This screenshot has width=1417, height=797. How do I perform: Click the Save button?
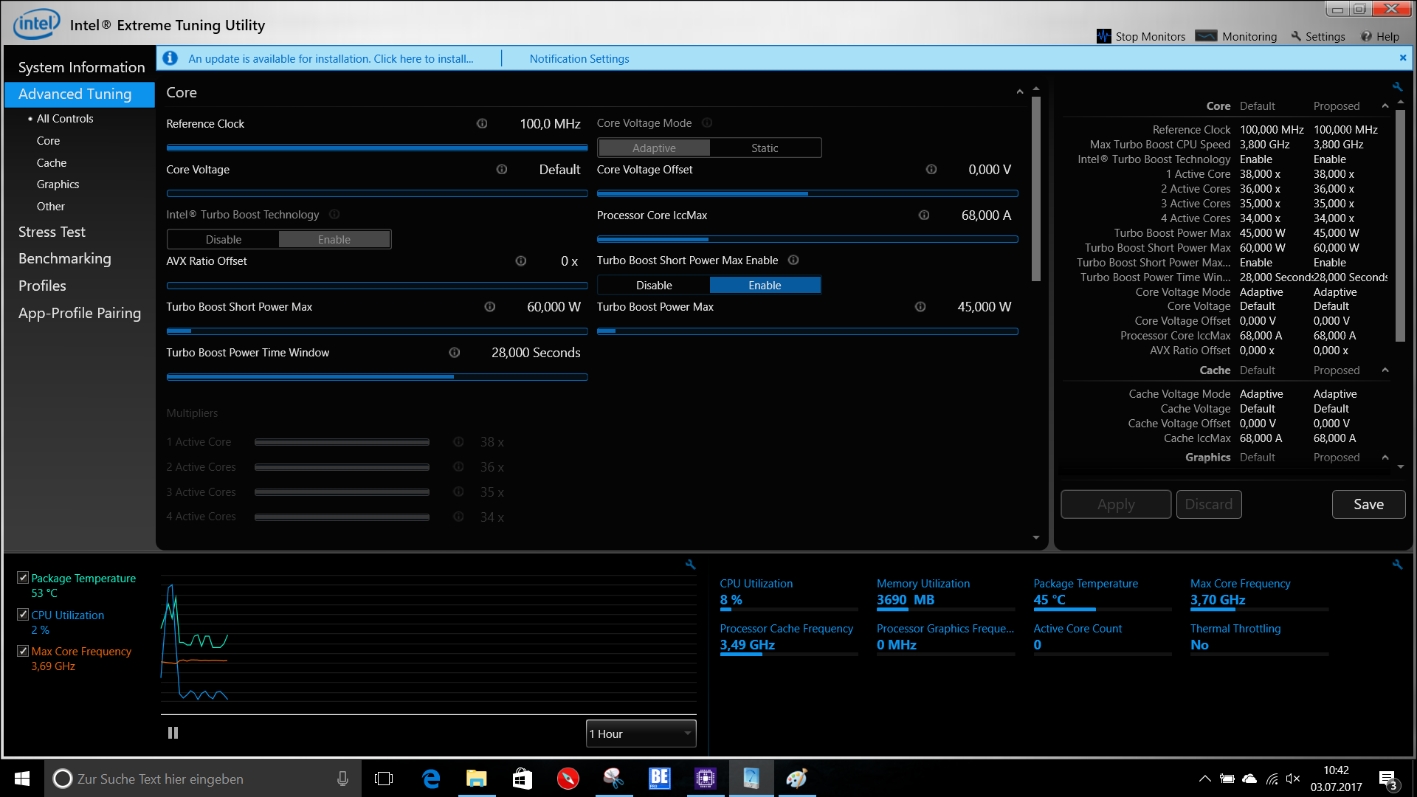coord(1368,505)
